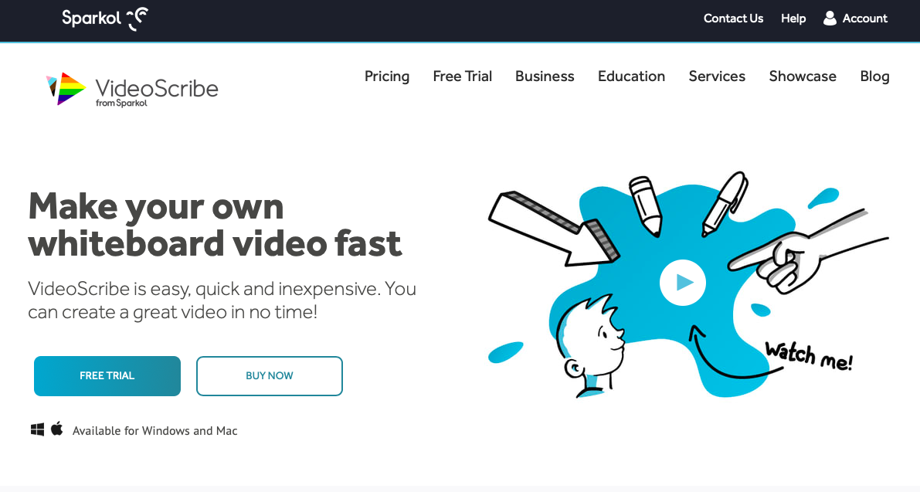Image resolution: width=920 pixels, height=492 pixels.
Task: Open the Showcase page
Action: click(803, 76)
